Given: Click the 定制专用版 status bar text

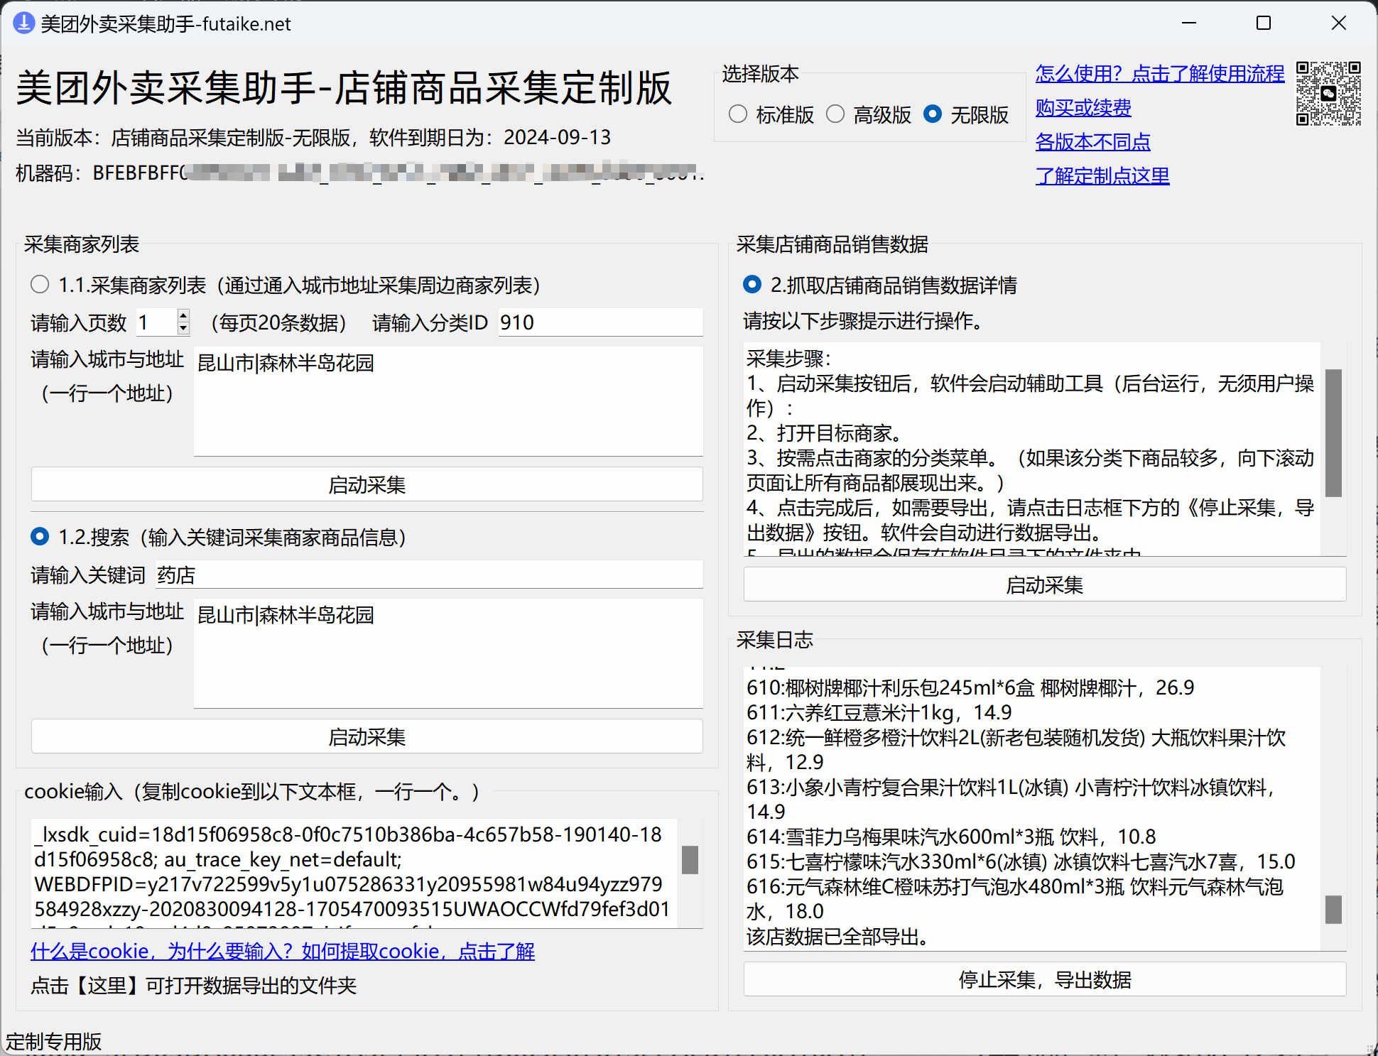Looking at the screenshot, I should click(x=53, y=1041).
